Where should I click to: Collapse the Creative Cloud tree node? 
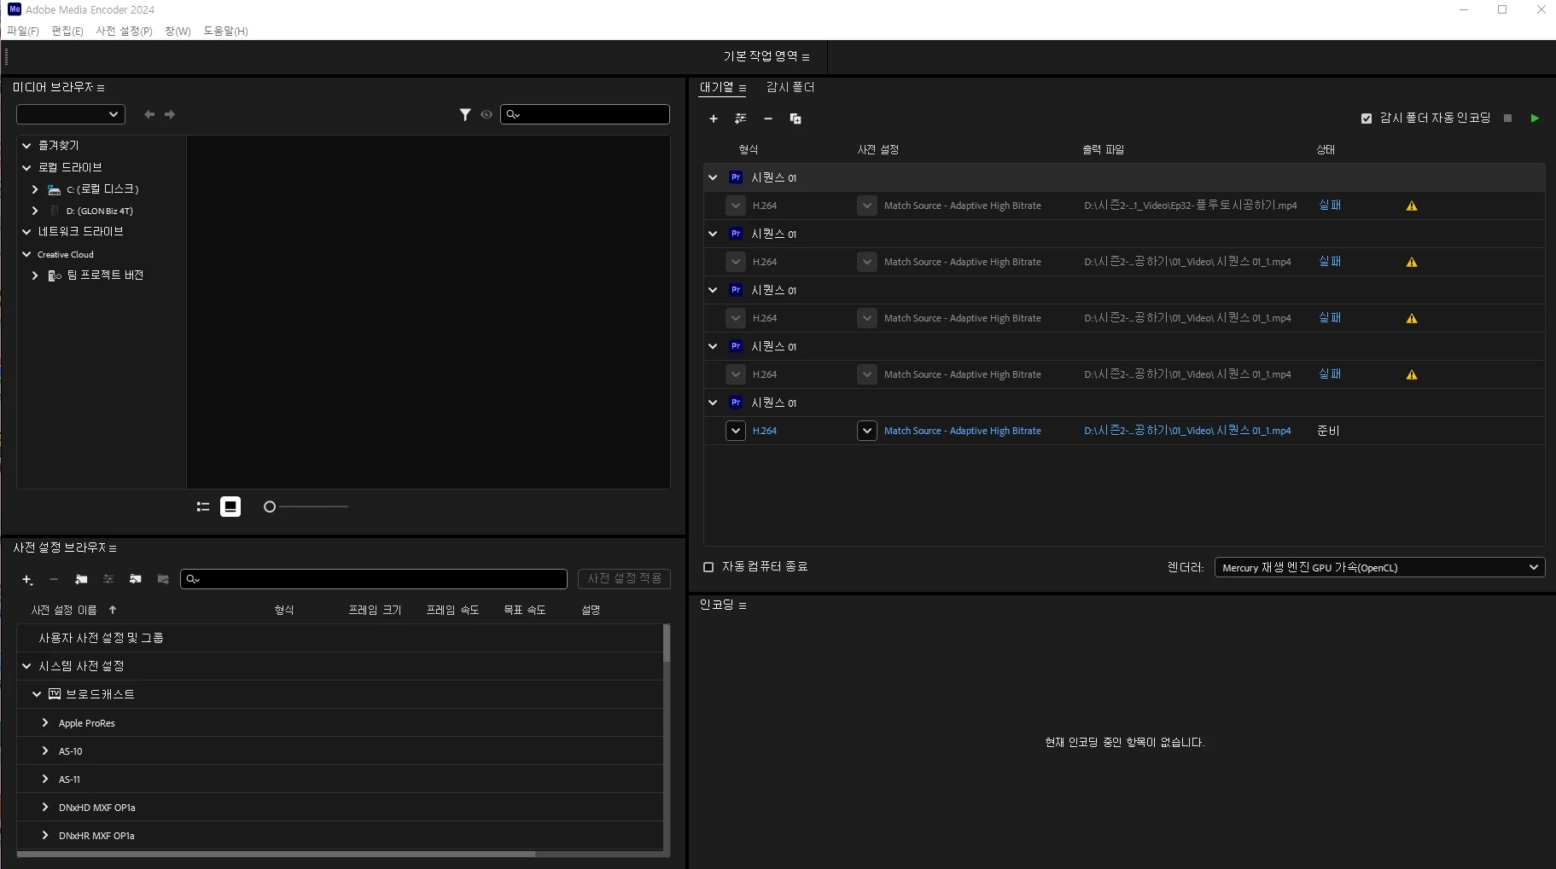(x=26, y=254)
